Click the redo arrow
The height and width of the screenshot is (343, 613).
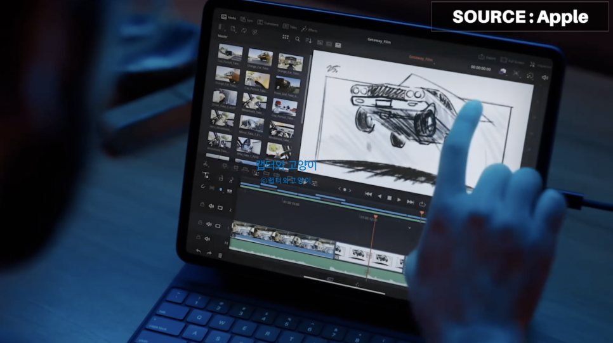point(209,253)
